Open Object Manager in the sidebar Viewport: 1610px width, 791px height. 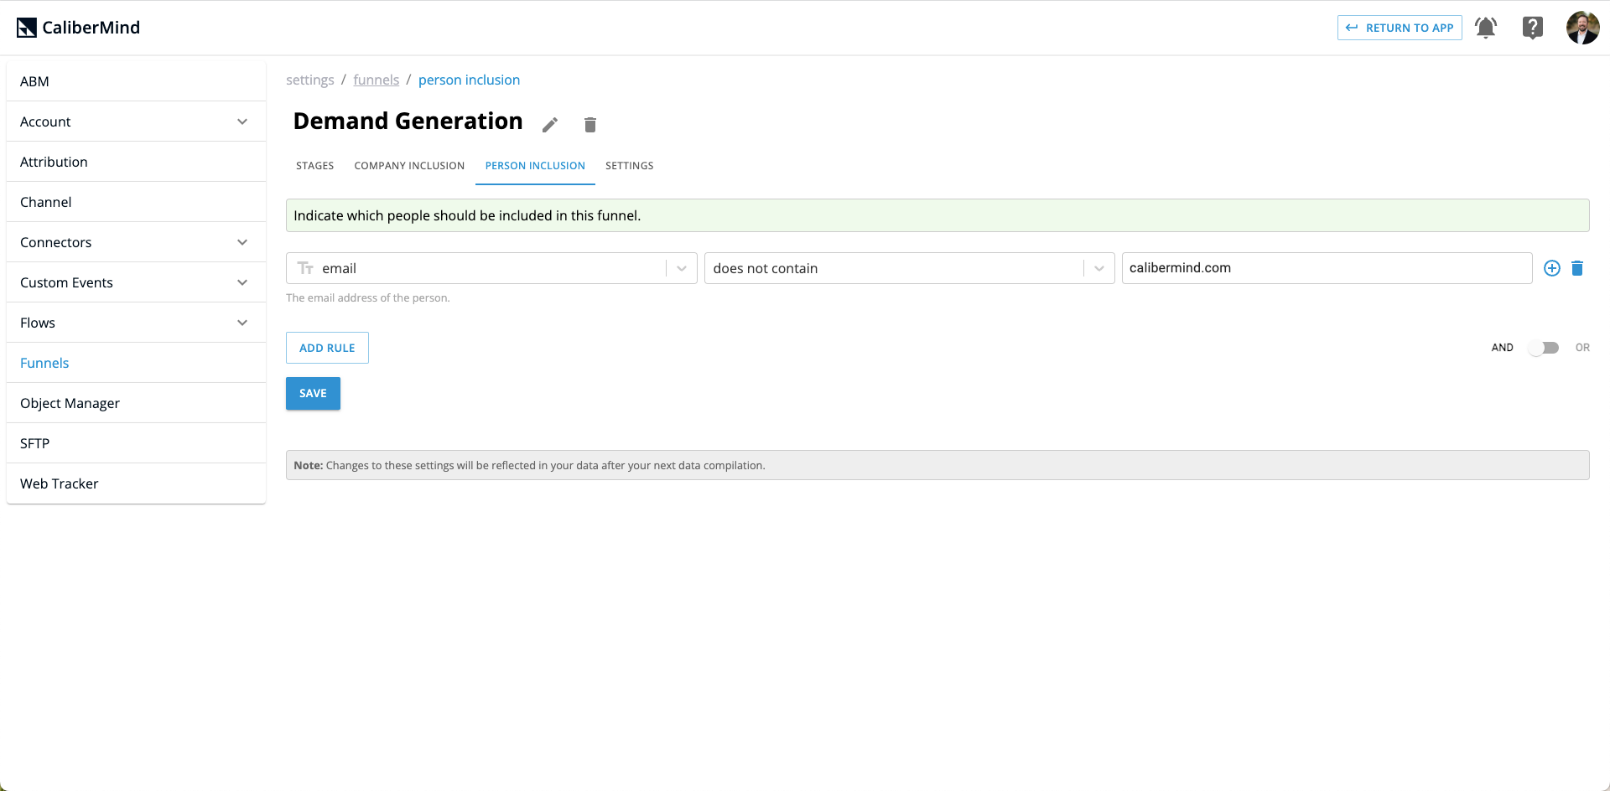(x=136, y=403)
